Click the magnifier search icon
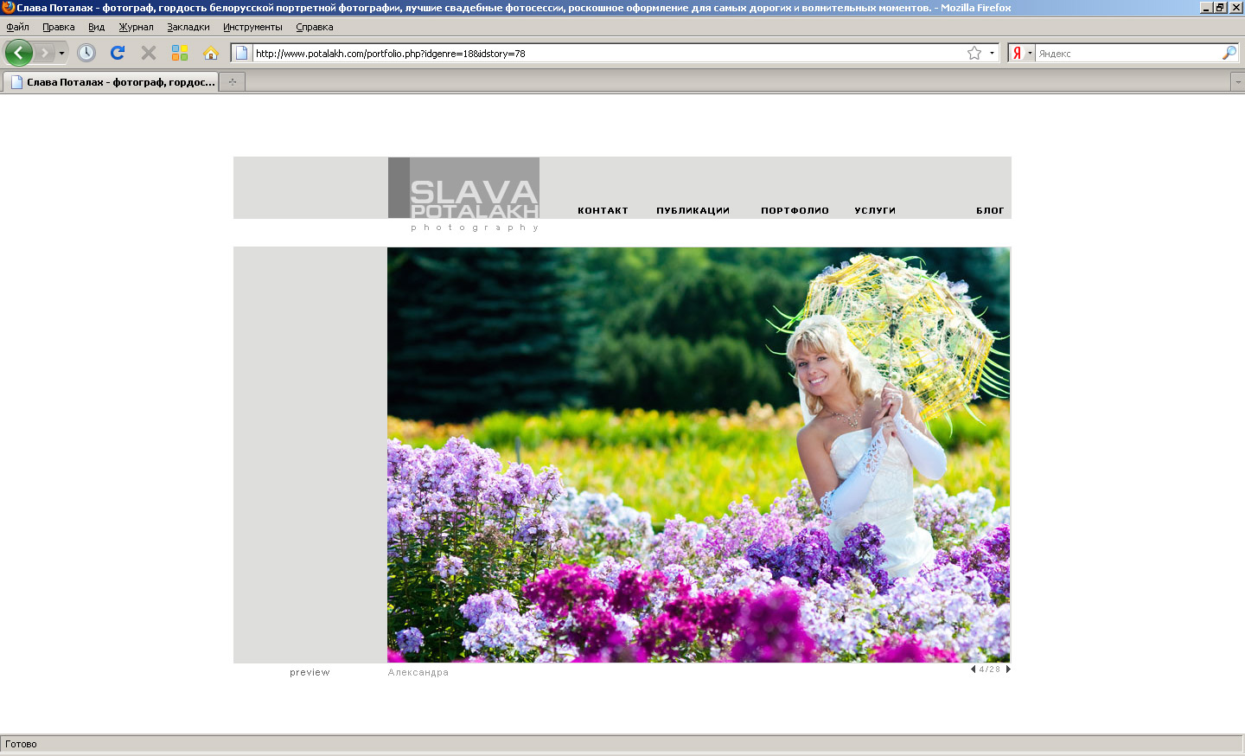Screen dimensions: 1245x756 click(x=1229, y=53)
